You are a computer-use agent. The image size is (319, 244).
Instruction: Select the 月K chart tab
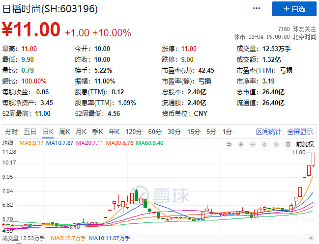(81, 132)
